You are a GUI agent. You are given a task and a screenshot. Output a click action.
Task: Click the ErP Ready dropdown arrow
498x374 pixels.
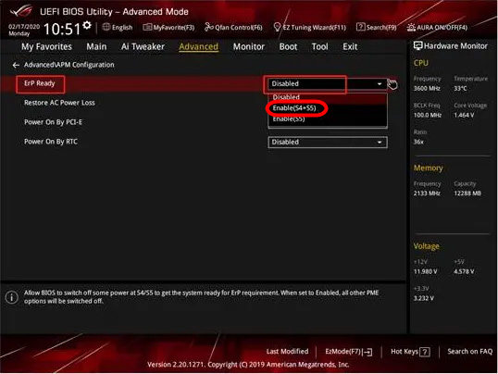click(x=380, y=84)
